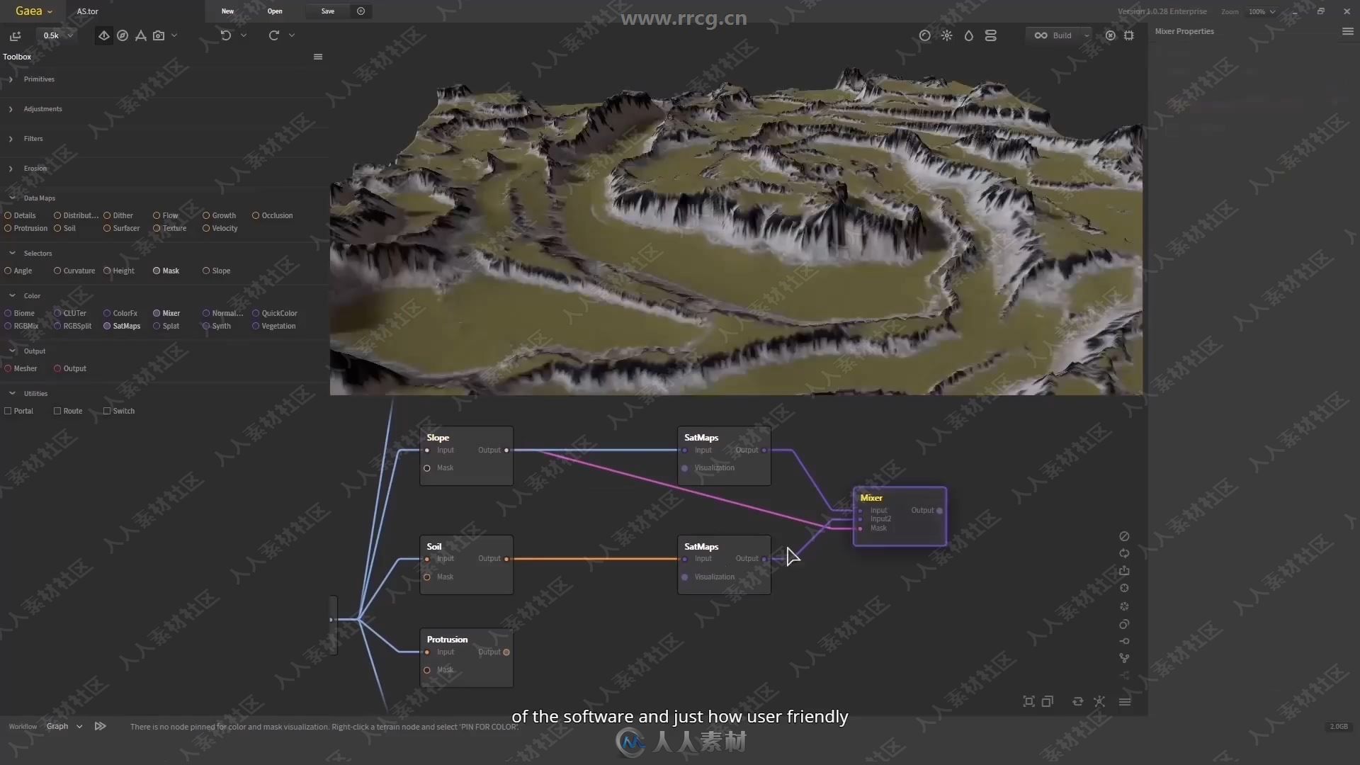Open the graph hamburger menu at bottom right
This screenshot has width=1360, height=765.
click(x=1125, y=702)
